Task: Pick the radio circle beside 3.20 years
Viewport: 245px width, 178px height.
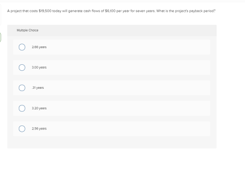Action: 22,108
